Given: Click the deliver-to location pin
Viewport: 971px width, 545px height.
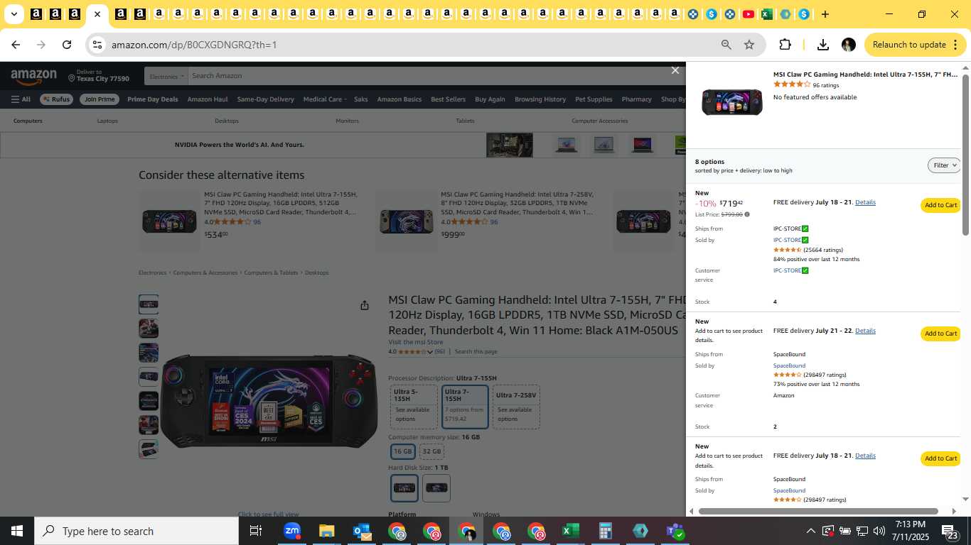Looking at the screenshot, I should (72, 77).
